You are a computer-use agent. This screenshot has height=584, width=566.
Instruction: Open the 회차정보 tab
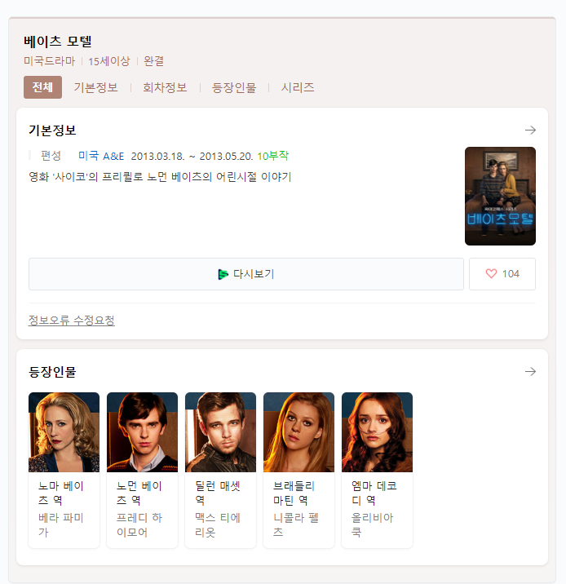165,87
